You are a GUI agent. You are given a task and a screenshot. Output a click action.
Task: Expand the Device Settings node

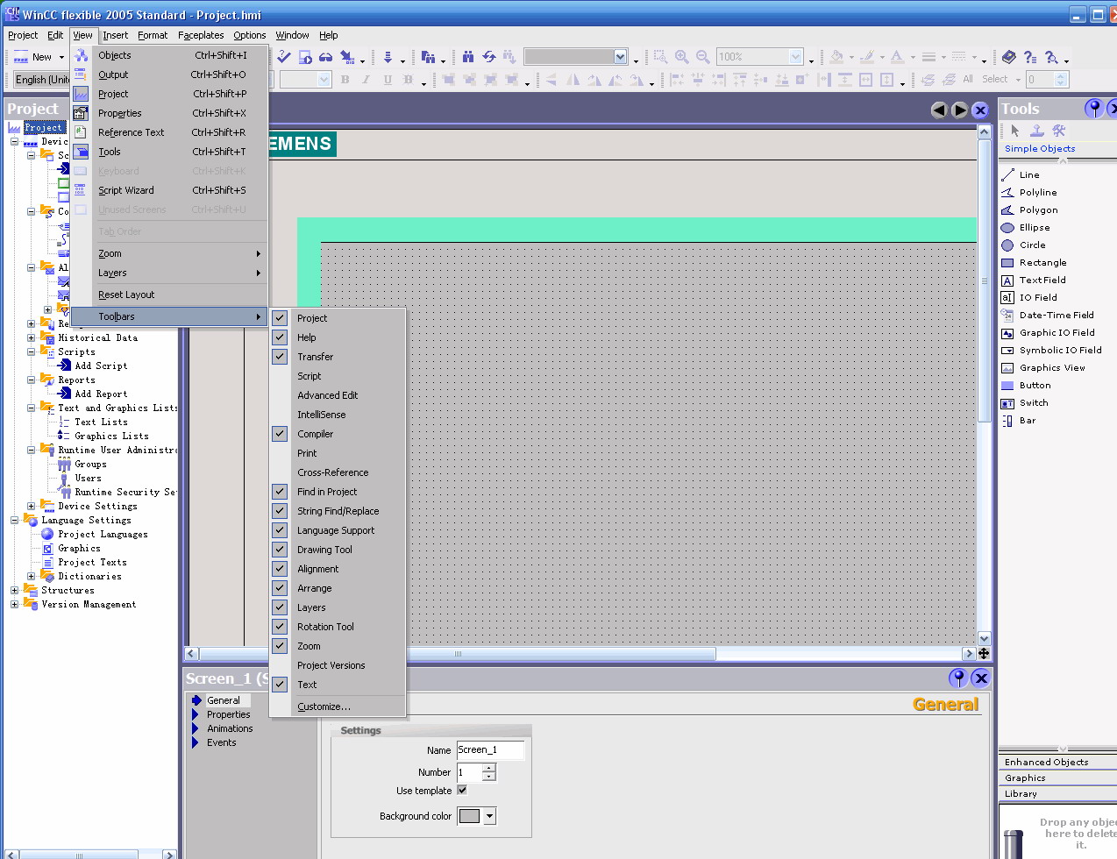(32, 506)
